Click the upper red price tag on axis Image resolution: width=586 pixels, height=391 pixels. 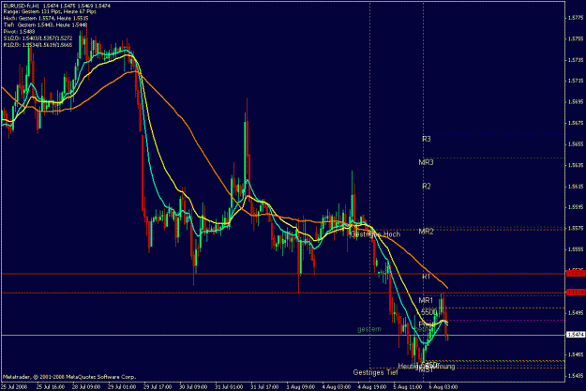tap(576, 274)
